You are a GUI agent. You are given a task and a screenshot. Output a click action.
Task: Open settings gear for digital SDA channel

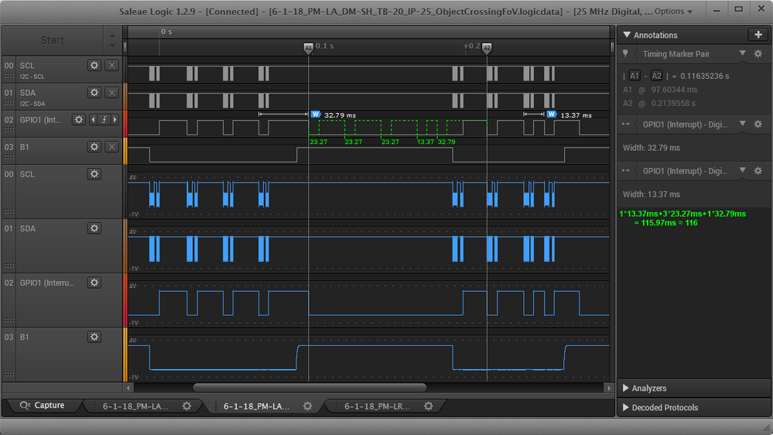tap(94, 93)
